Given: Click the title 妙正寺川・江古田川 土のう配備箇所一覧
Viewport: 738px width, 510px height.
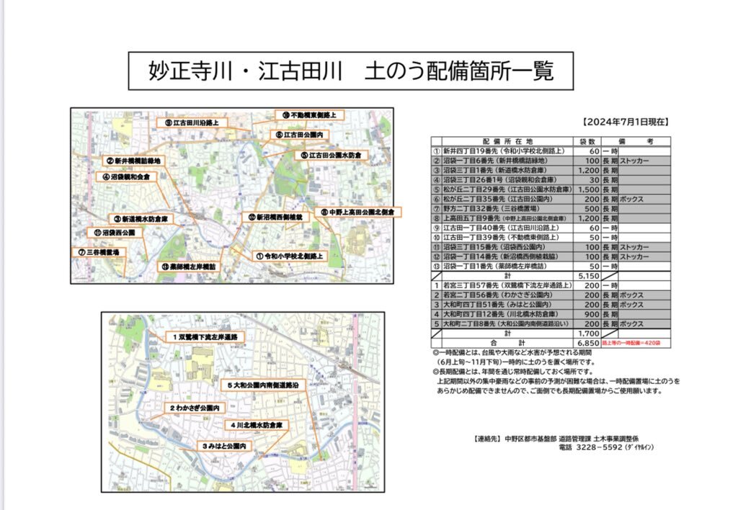Looking at the screenshot, I should click(351, 71).
